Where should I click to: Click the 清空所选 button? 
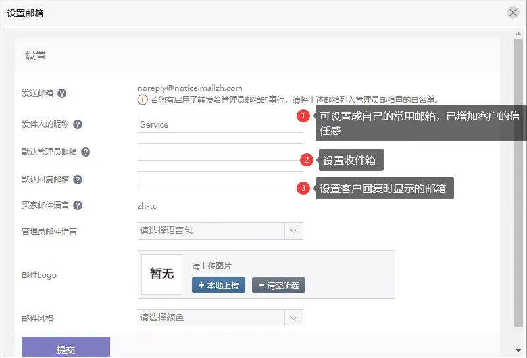278,285
